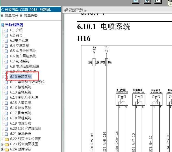Click the page icon next to 6.6 倒车雷达系统
This screenshot has height=152, width=172.
[6, 56]
